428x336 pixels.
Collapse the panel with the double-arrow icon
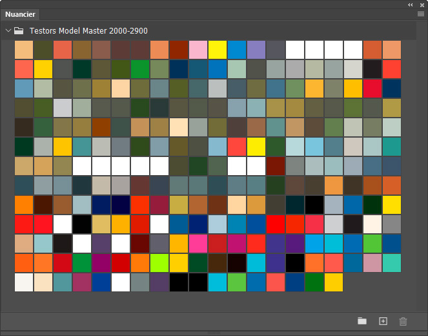410,5
